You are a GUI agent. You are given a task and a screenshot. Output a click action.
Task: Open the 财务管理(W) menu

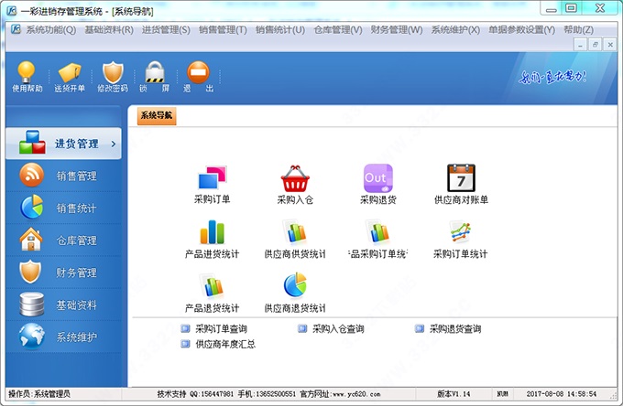click(397, 30)
